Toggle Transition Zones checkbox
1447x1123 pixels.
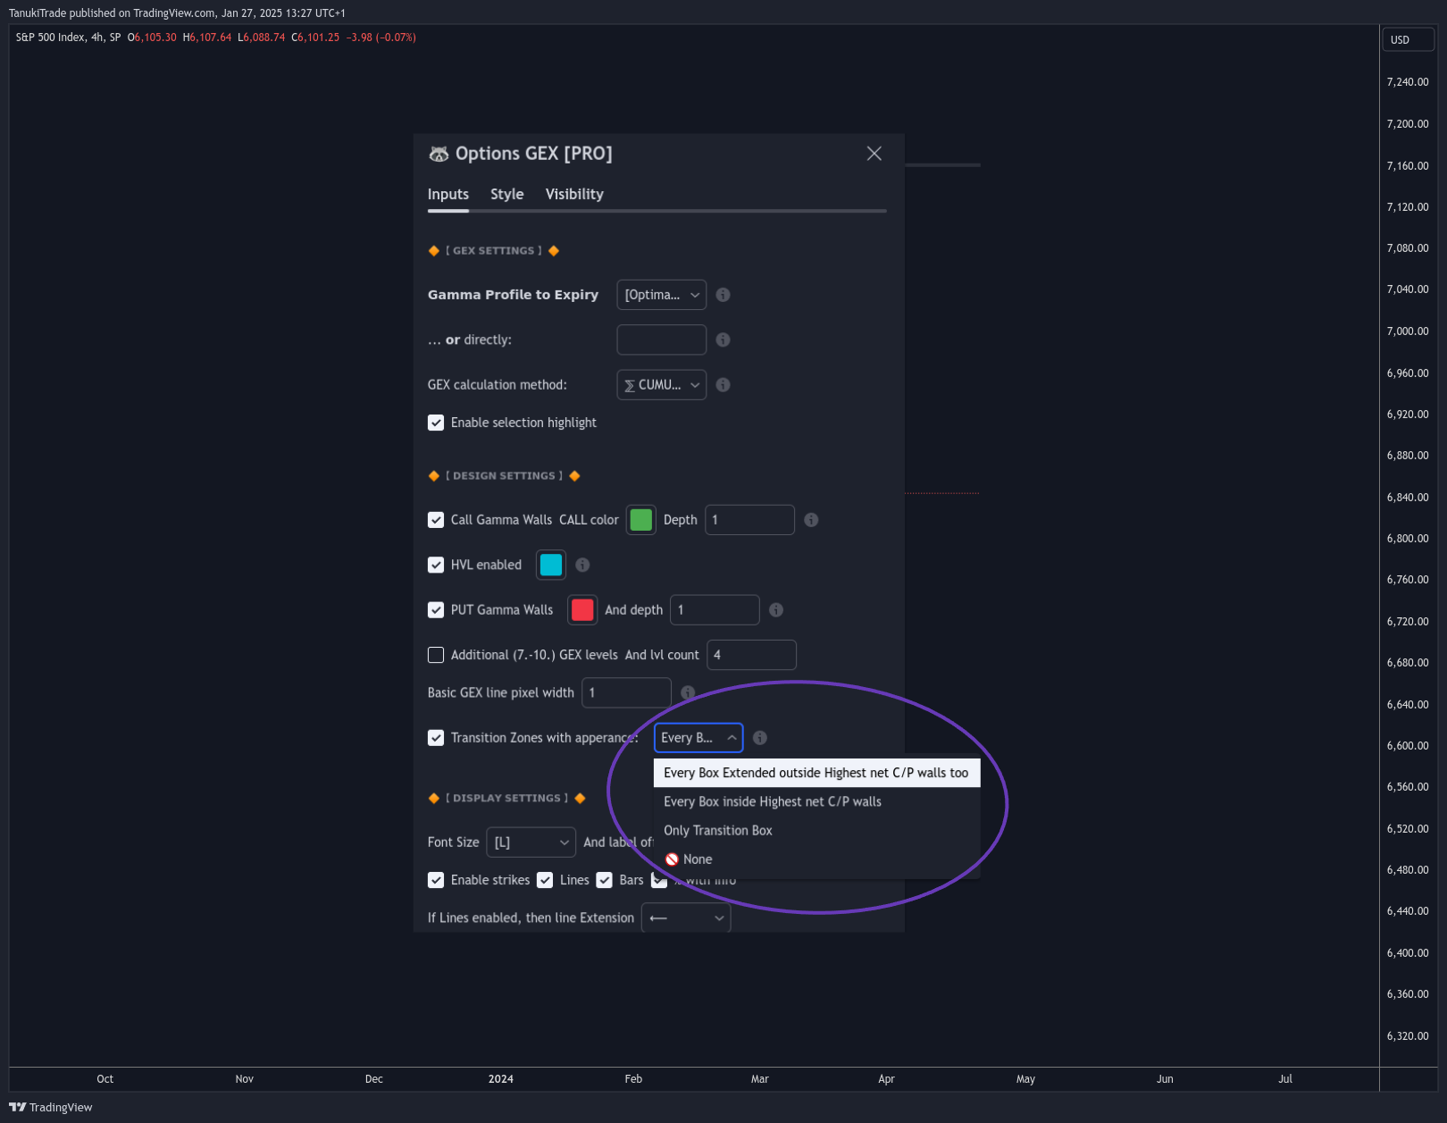click(436, 738)
